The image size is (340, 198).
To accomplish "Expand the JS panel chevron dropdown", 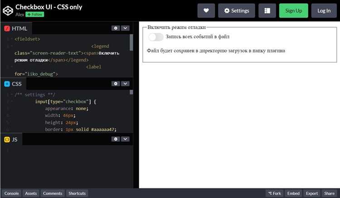I will (x=125, y=139).
